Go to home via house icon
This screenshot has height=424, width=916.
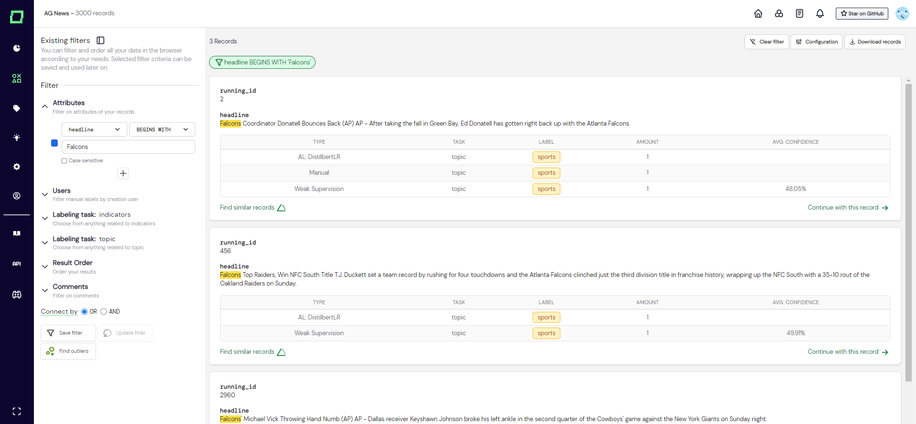tap(758, 13)
